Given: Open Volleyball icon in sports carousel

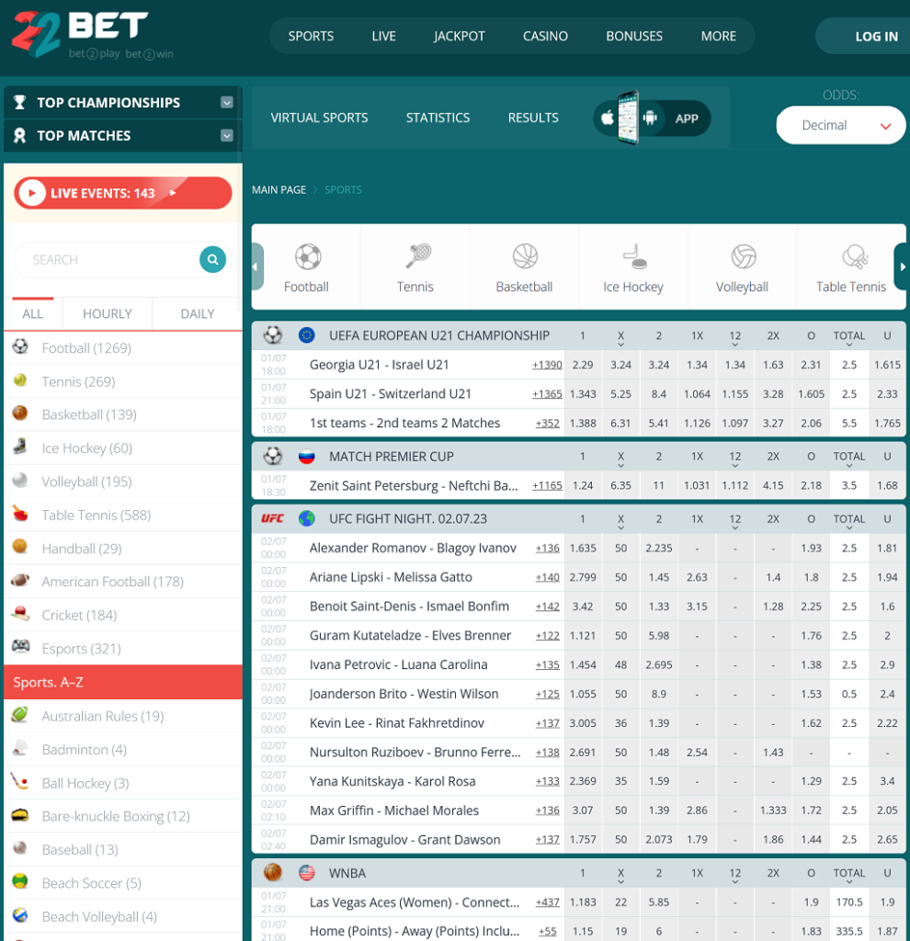Looking at the screenshot, I should (x=743, y=257).
